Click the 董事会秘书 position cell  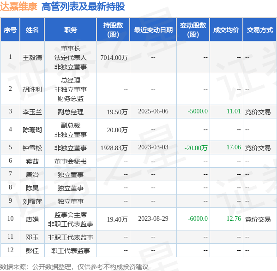(x=71, y=161)
